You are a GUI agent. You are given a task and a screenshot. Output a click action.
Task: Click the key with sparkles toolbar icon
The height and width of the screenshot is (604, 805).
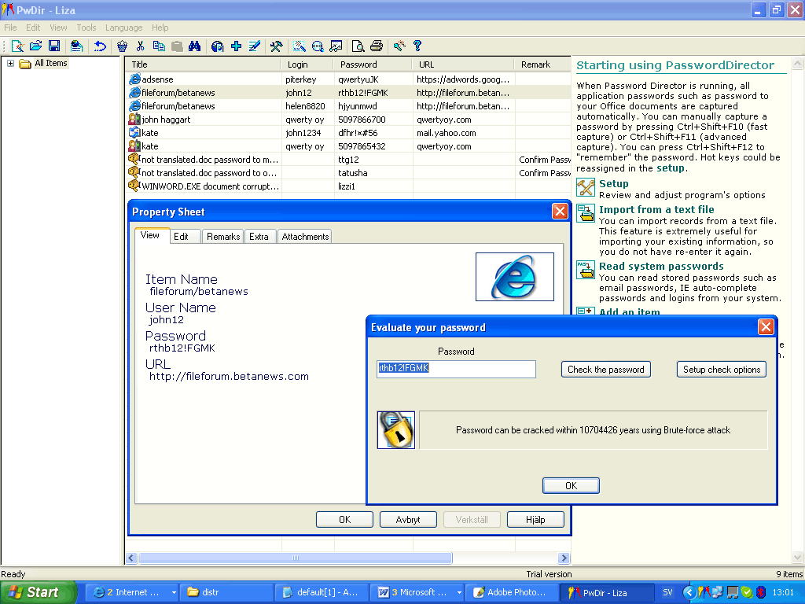tap(399, 46)
